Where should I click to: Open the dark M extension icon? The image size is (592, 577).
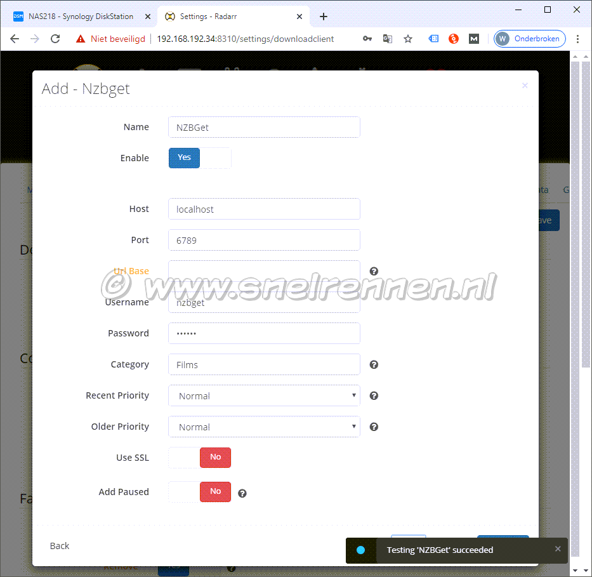point(474,39)
